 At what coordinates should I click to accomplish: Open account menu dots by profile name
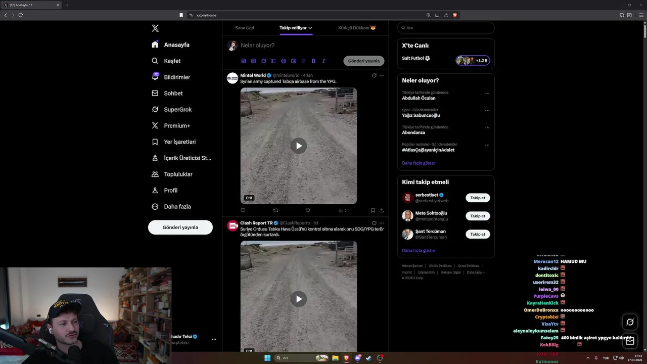pyautogui.click(x=214, y=339)
